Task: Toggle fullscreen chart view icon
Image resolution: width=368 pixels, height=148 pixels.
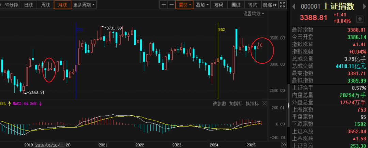Action: (282, 5)
